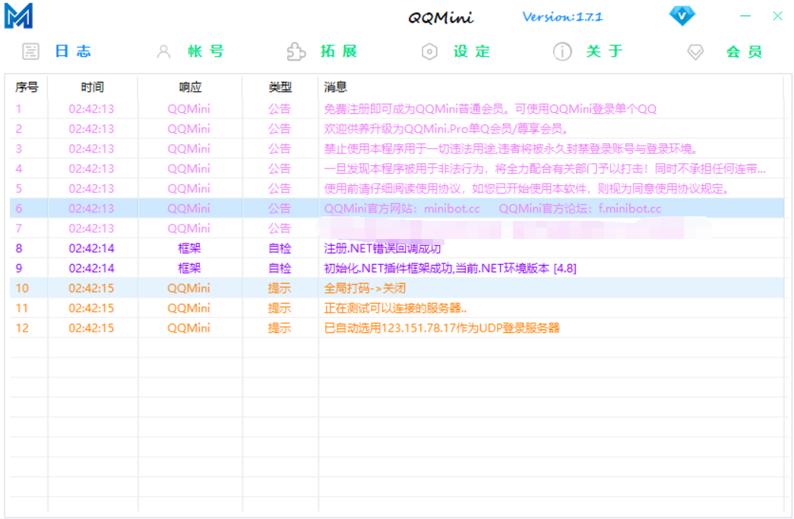Screen dimensions: 794x519
Task: Click the Version:1.7.1 label
Action: pos(562,17)
